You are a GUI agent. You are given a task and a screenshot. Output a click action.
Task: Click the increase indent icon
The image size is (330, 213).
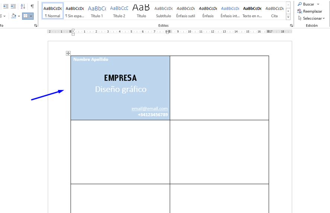click(x=13, y=6)
